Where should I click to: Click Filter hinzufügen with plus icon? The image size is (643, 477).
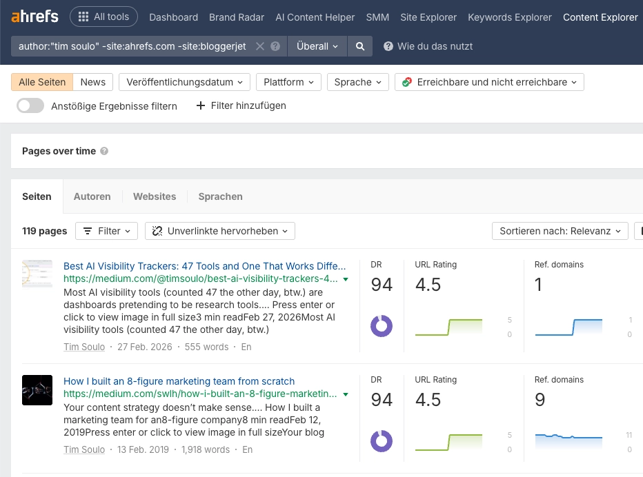click(x=241, y=105)
